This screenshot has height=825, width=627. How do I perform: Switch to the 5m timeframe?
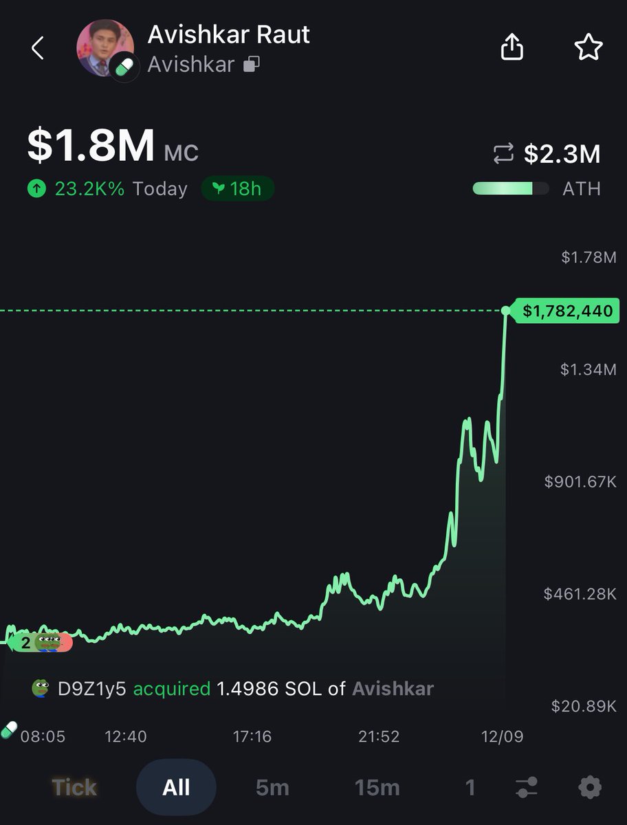pyautogui.click(x=272, y=787)
